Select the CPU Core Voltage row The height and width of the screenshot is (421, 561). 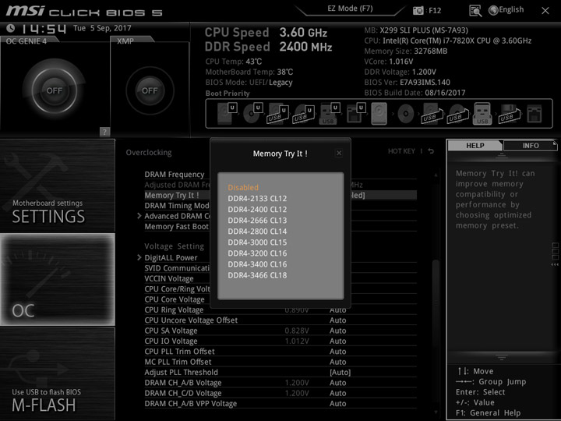click(x=175, y=299)
